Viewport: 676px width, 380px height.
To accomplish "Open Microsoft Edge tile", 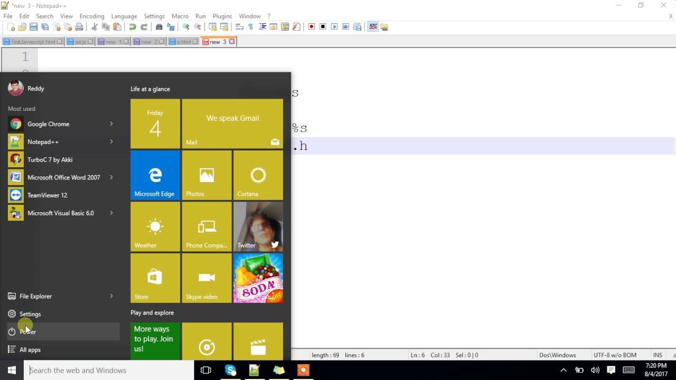I will (x=155, y=175).
